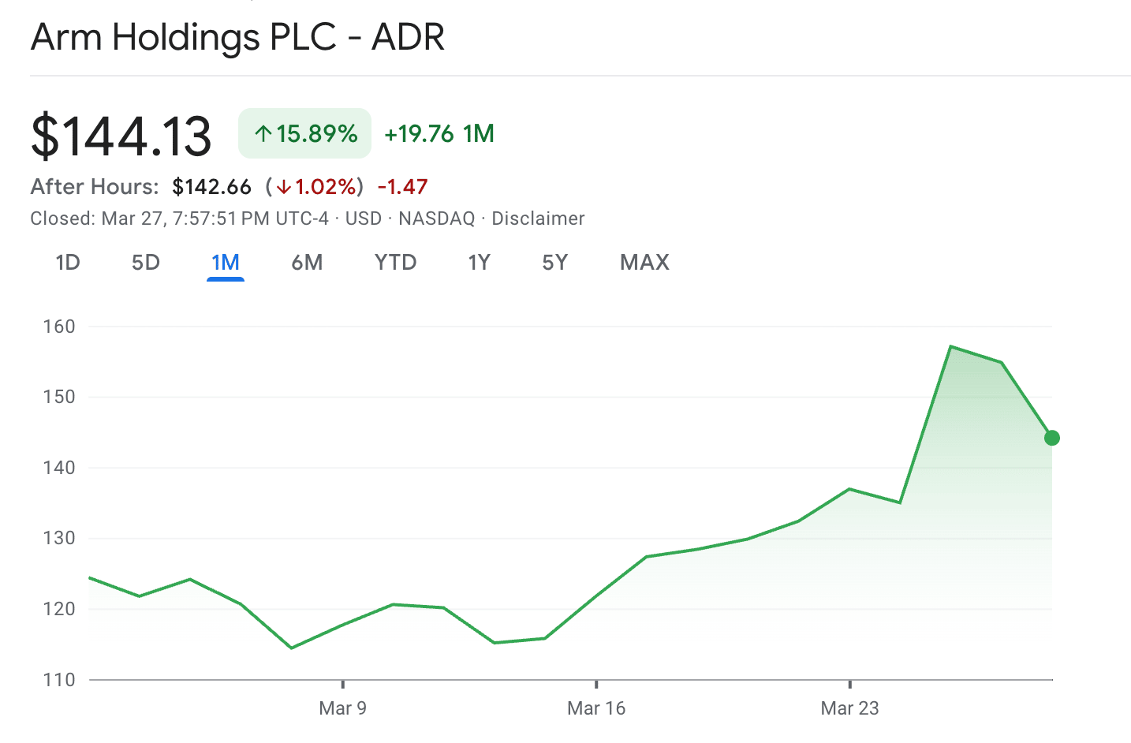This screenshot has height=743, width=1131.
Task: Click the Mar 16 axis label
Action: click(x=596, y=708)
